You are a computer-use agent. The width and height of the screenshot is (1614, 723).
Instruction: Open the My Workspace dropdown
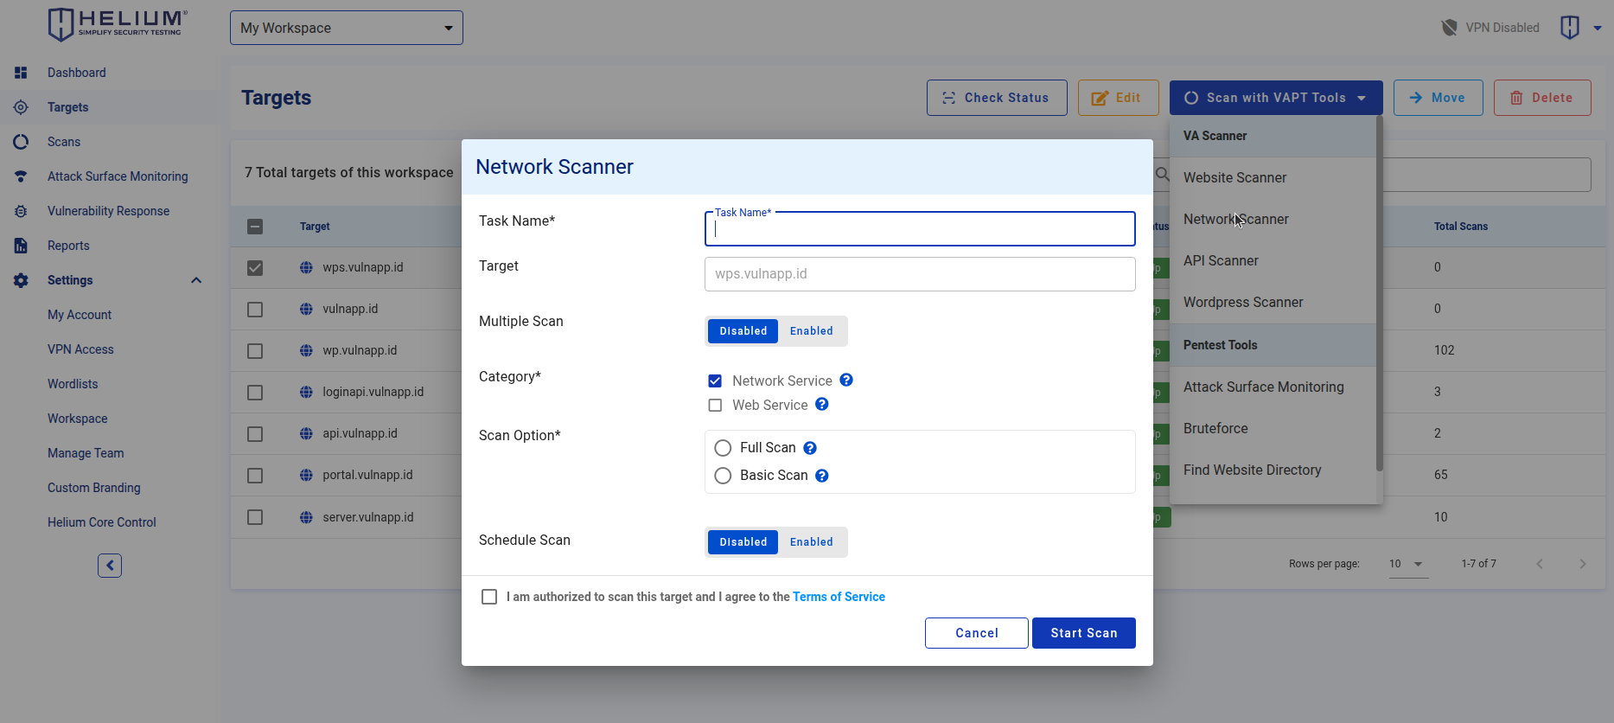click(347, 28)
